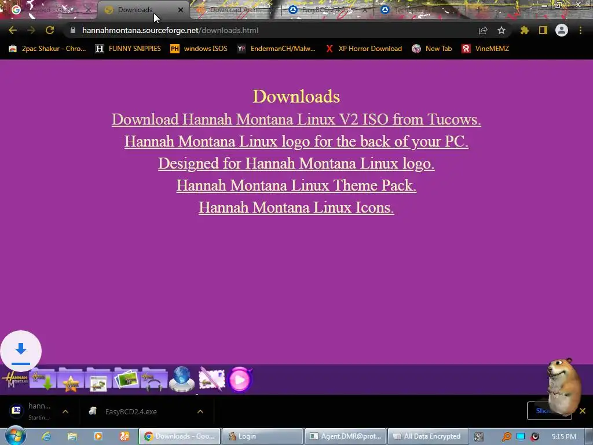Switch to the Techspot tab
Image resolution: width=593 pixels, height=445 pixels.
point(418,10)
